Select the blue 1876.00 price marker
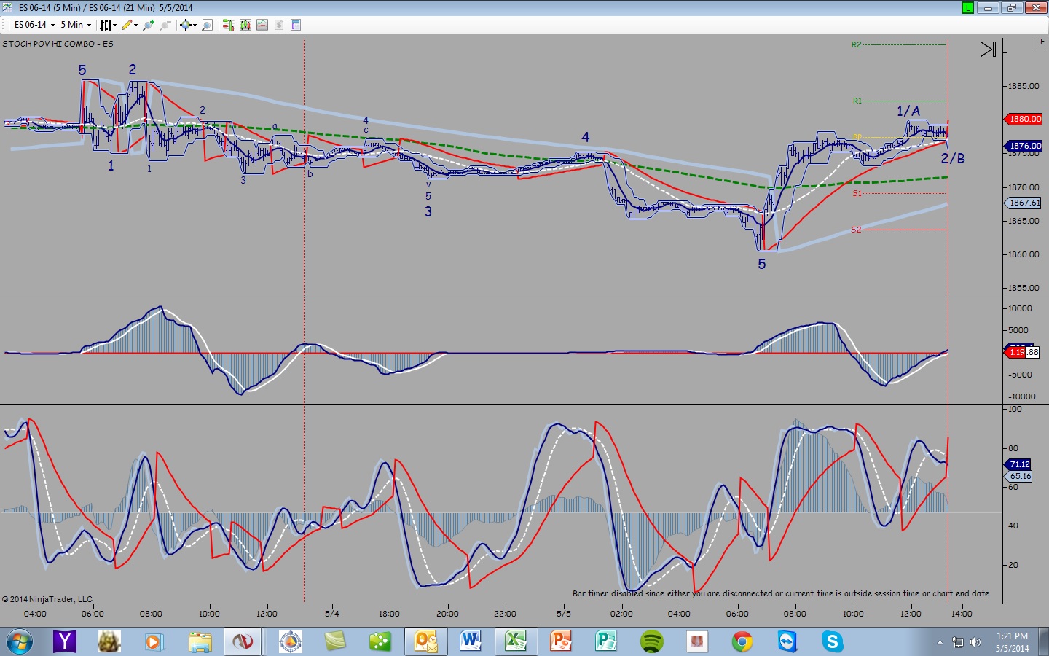The height and width of the screenshot is (656, 1049). click(1024, 146)
